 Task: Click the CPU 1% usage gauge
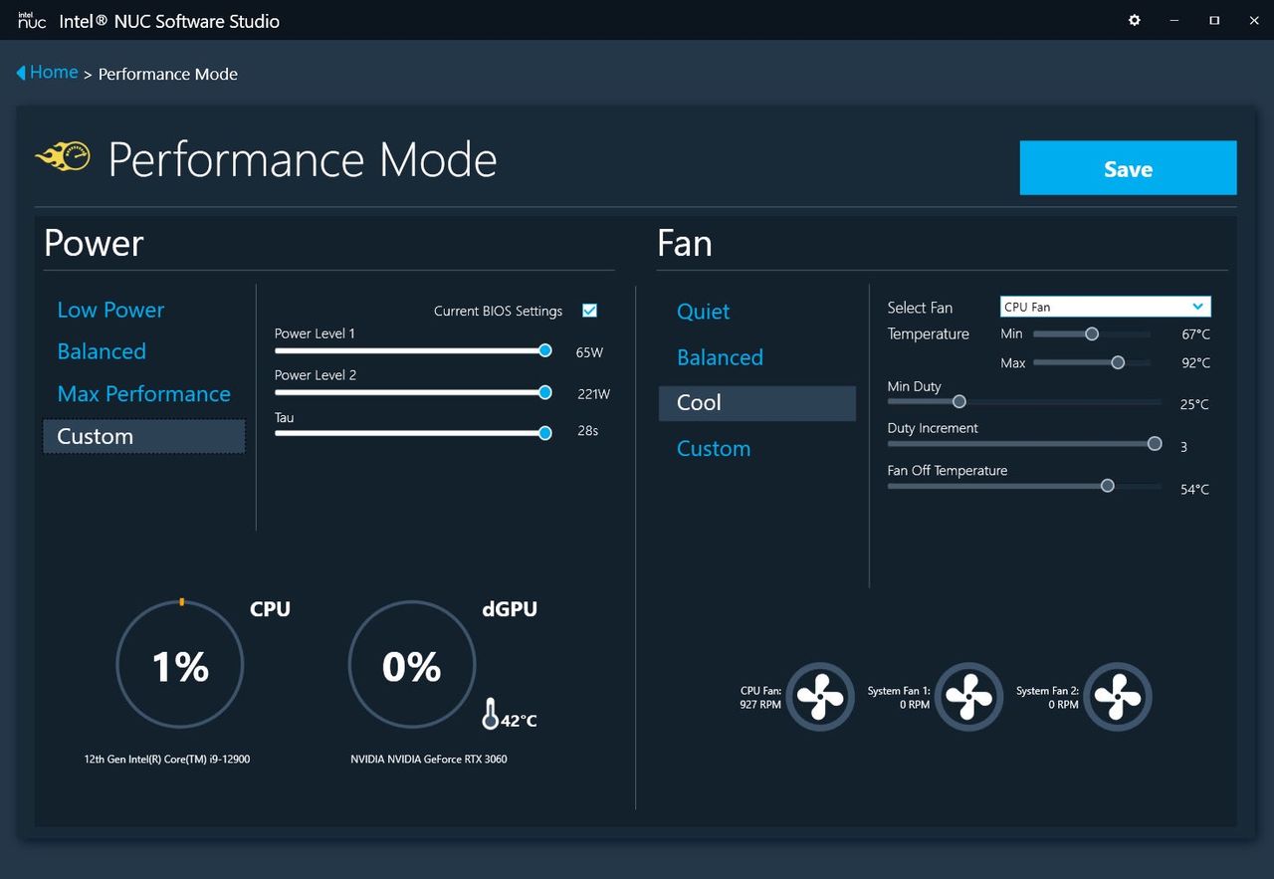[x=180, y=664]
